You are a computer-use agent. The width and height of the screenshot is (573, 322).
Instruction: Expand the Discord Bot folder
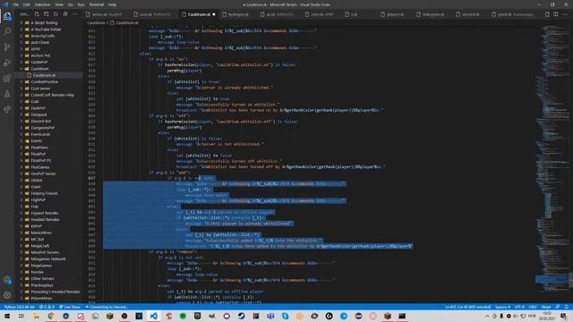40,122
